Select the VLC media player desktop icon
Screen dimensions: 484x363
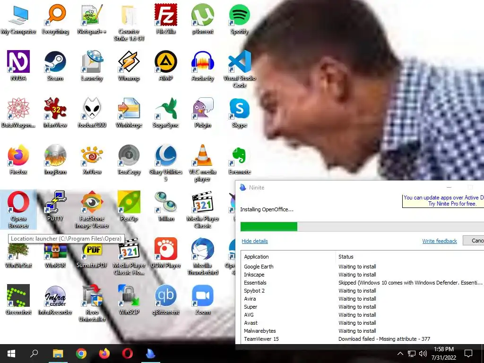[x=202, y=163]
